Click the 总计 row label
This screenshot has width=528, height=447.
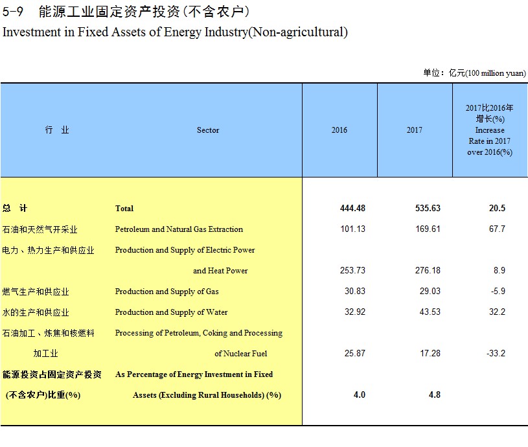point(14,208)
